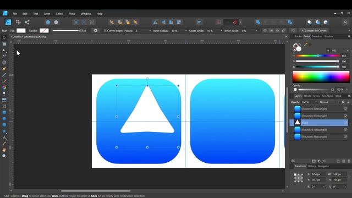Open the Fill color swatch

pyautogui.click(x=21, y=31)
